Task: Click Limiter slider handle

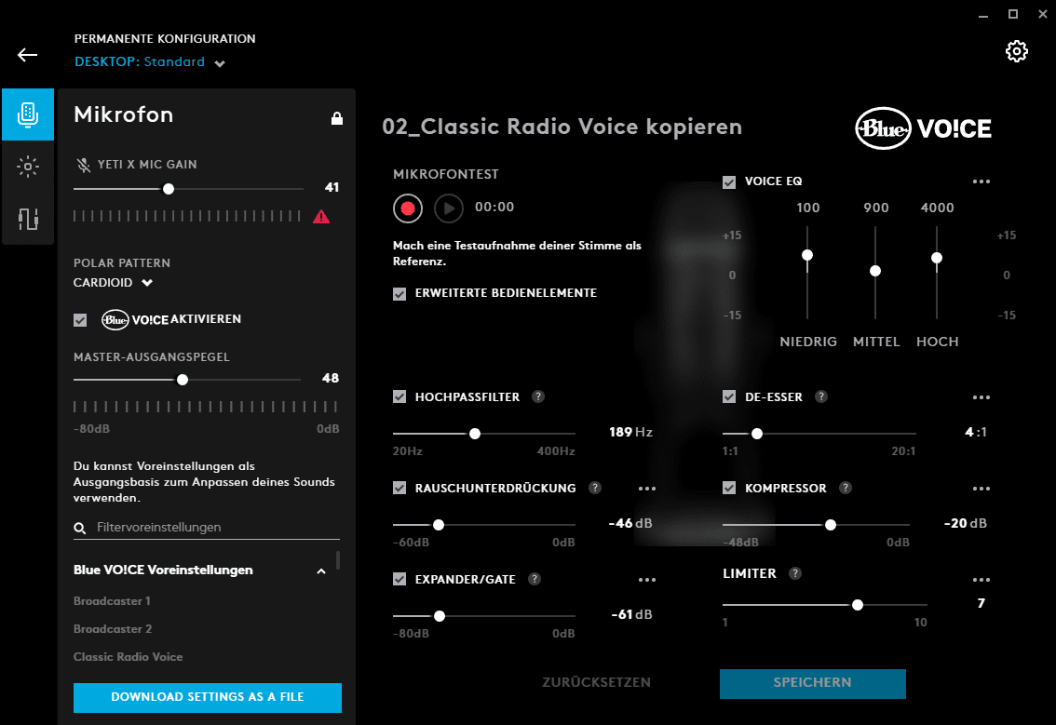Action: 858,605
